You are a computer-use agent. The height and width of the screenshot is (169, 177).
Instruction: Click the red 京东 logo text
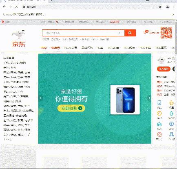click(x=19, y=44)
